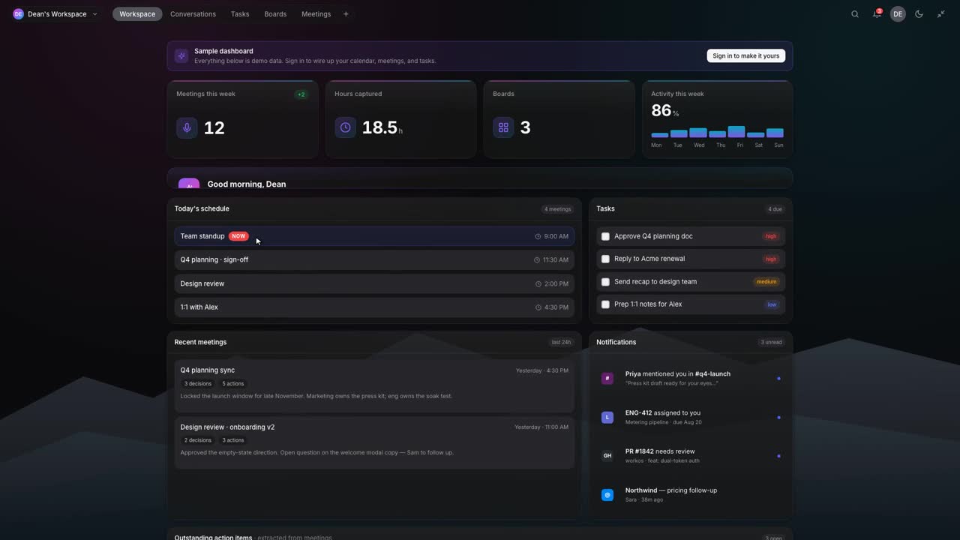Click the medium priority badge
The image size is (960, 540).
[x=766, y=282]
